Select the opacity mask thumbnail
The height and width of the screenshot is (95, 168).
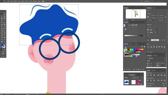tap(134, 82)
